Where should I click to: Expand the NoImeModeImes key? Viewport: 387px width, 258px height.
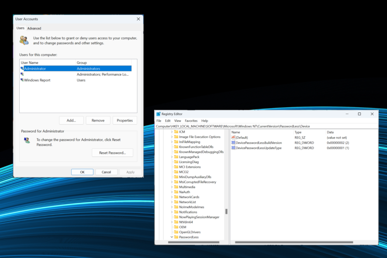172,207
